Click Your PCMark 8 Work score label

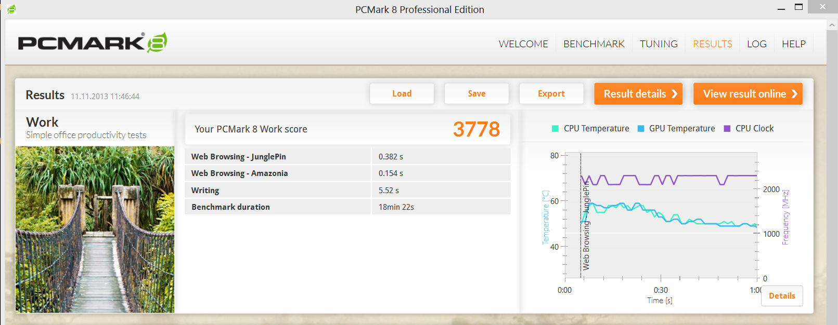pos(251,129)
